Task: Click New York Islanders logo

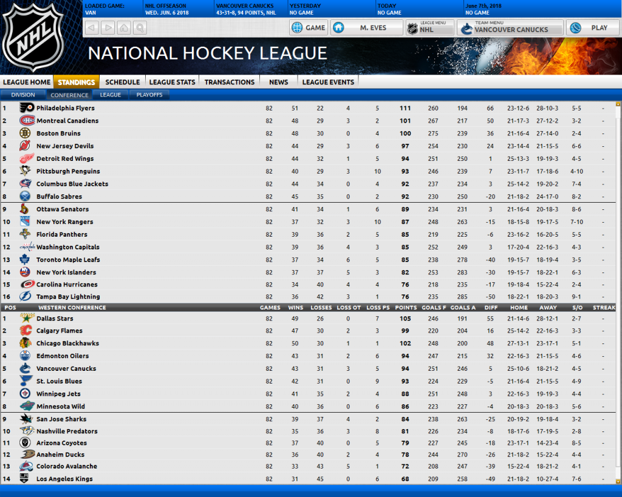Action: click(x=25, y=272)
